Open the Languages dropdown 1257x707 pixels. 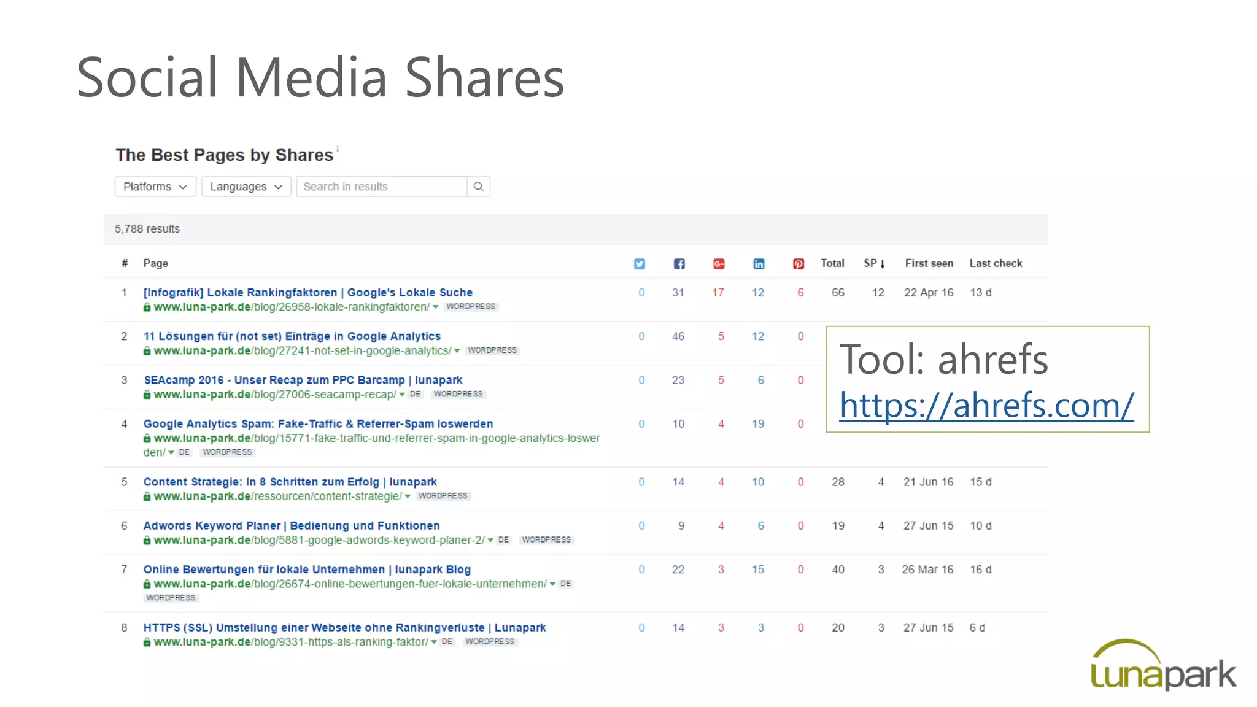pyautogui.click(x=246, y=187)
